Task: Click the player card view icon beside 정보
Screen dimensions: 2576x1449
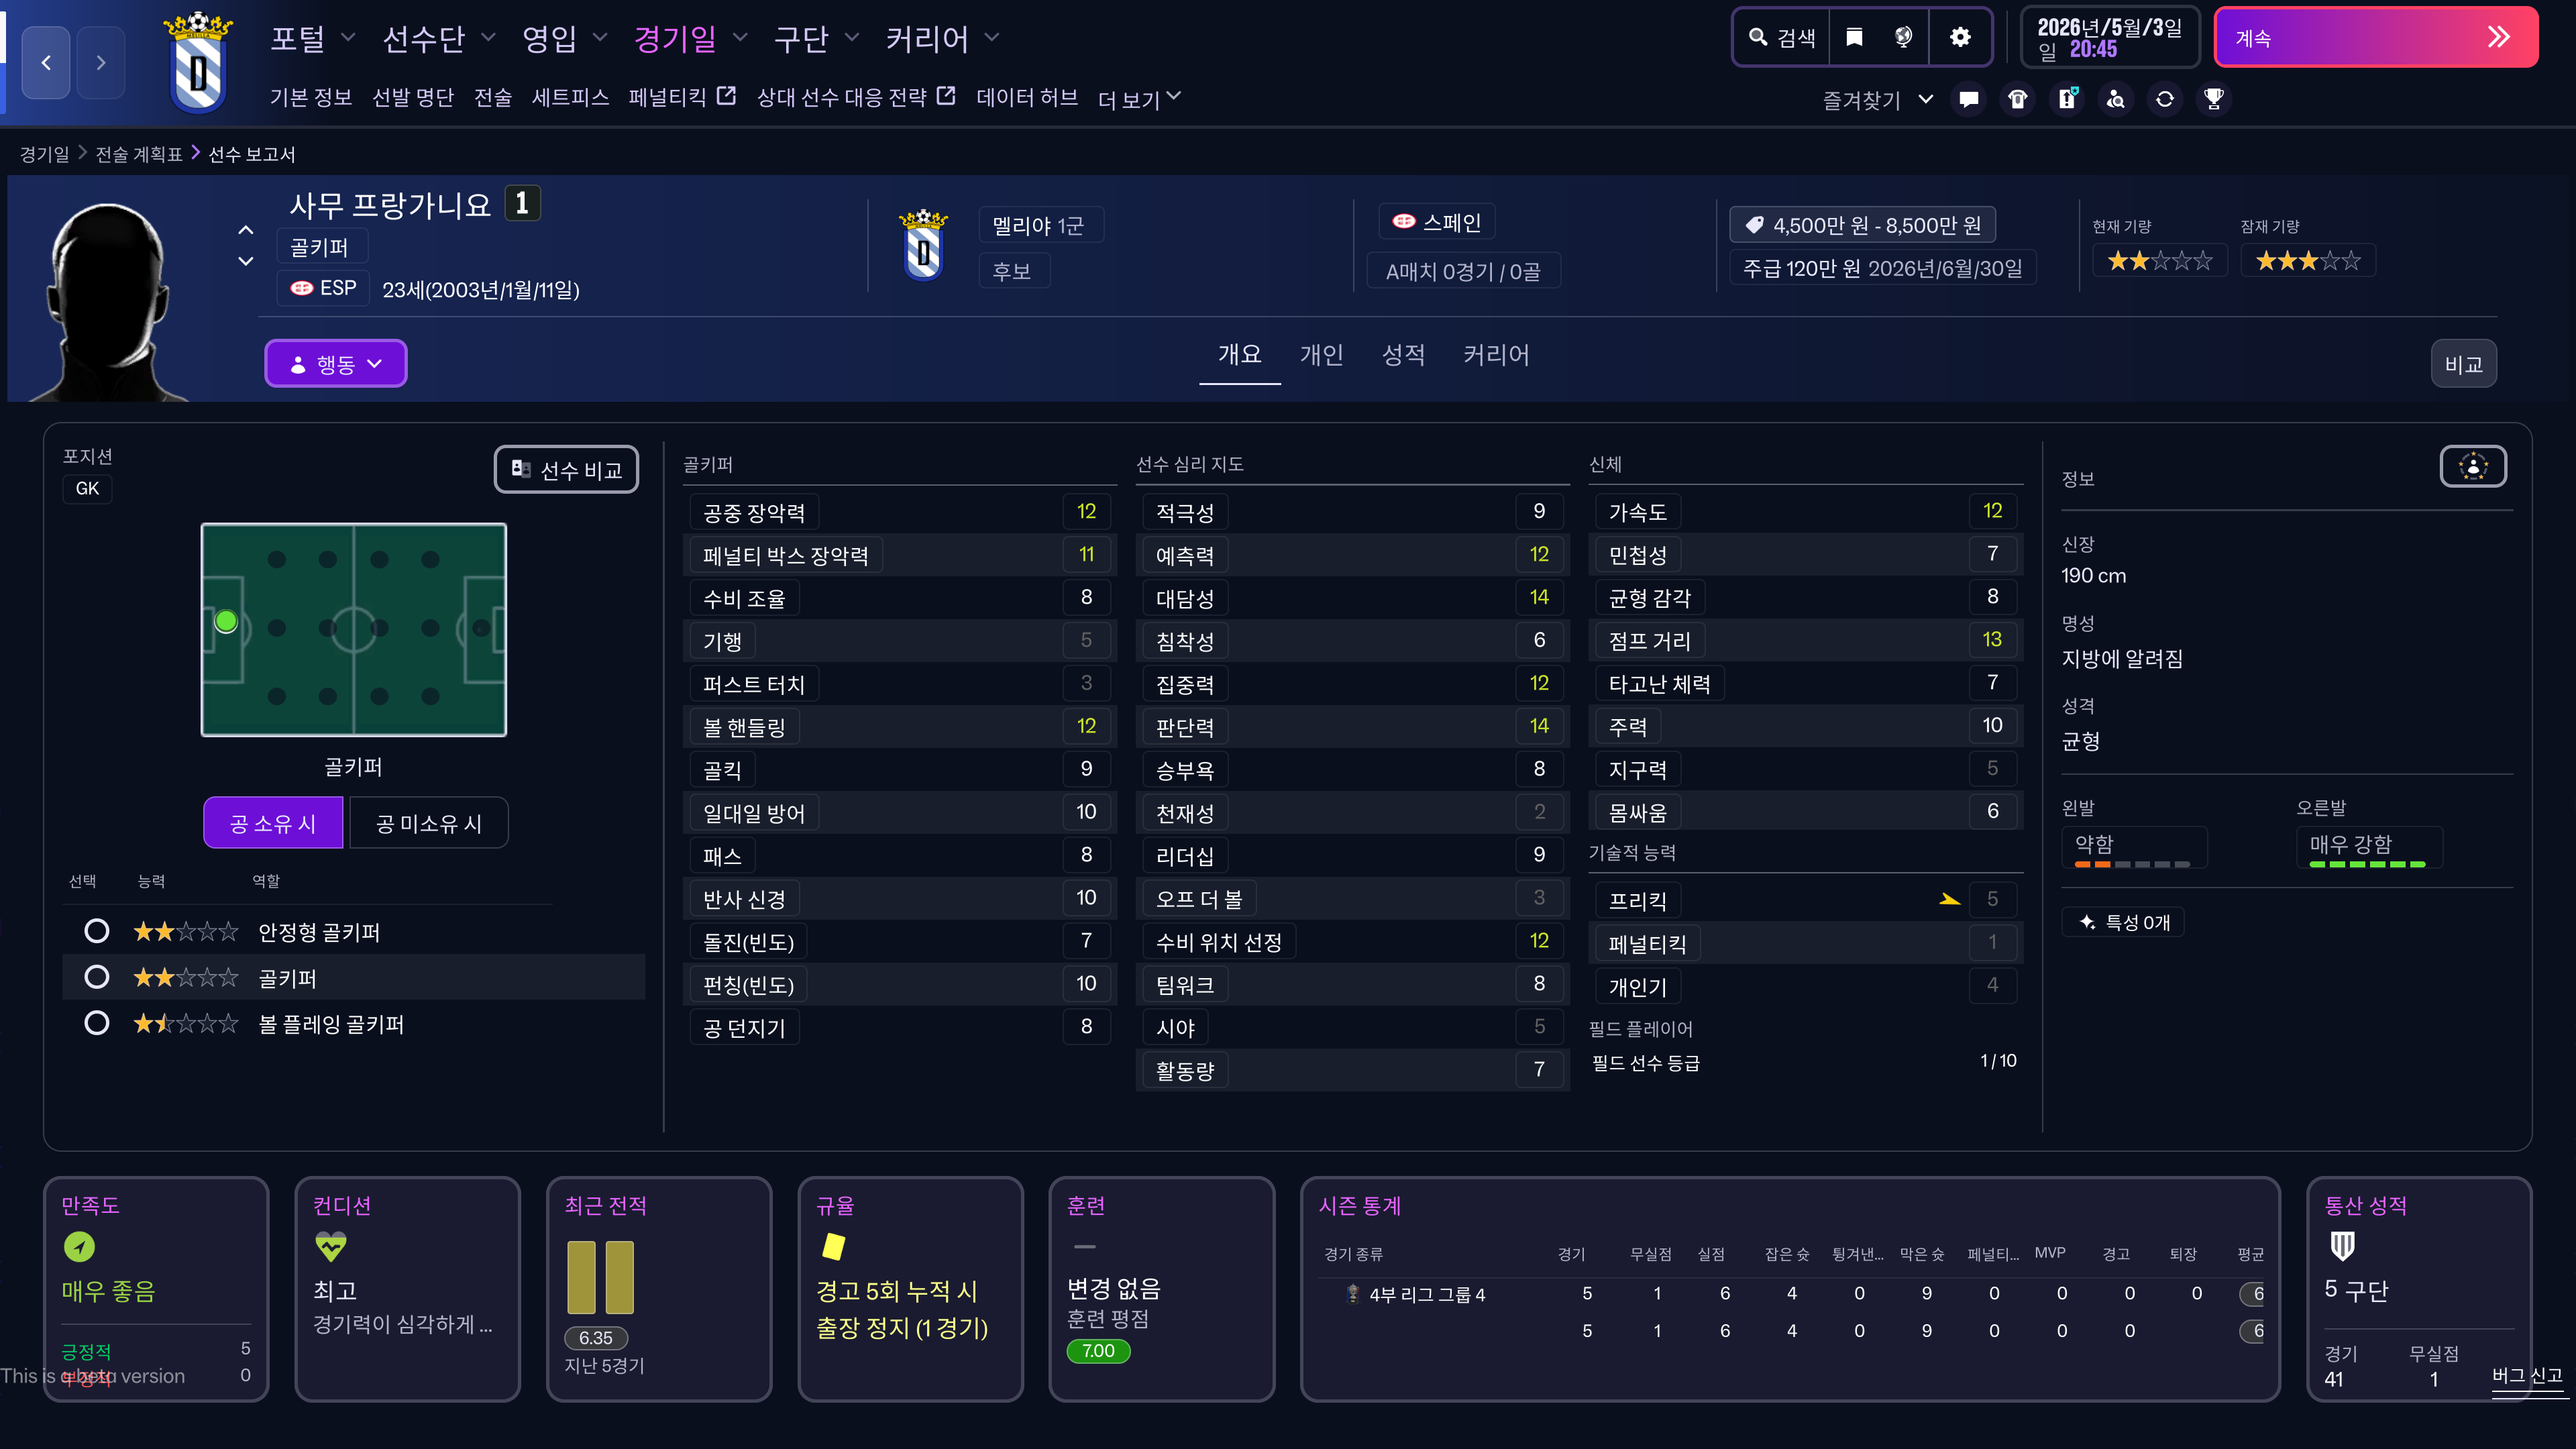Action: [x=2472, y=467]
